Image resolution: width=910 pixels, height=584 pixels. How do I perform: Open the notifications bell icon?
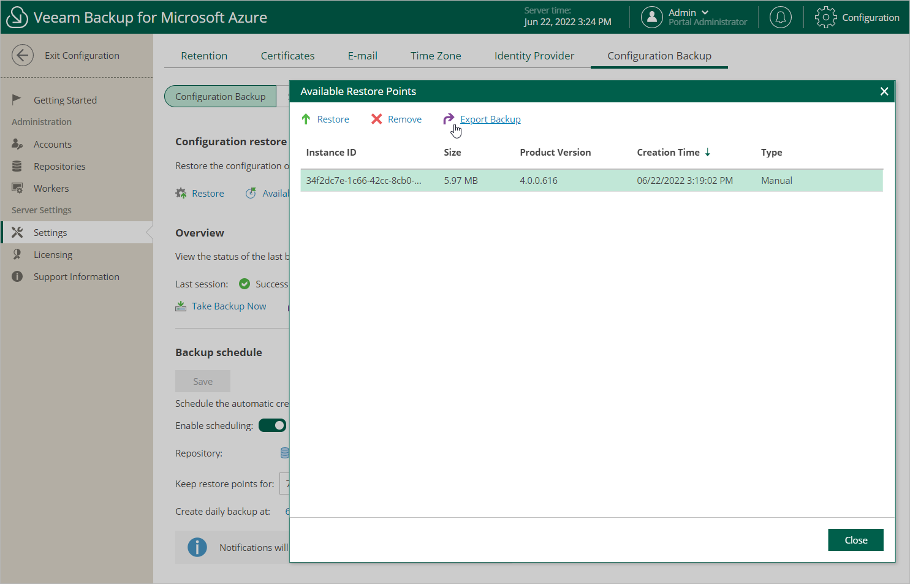tap(781, 17)
